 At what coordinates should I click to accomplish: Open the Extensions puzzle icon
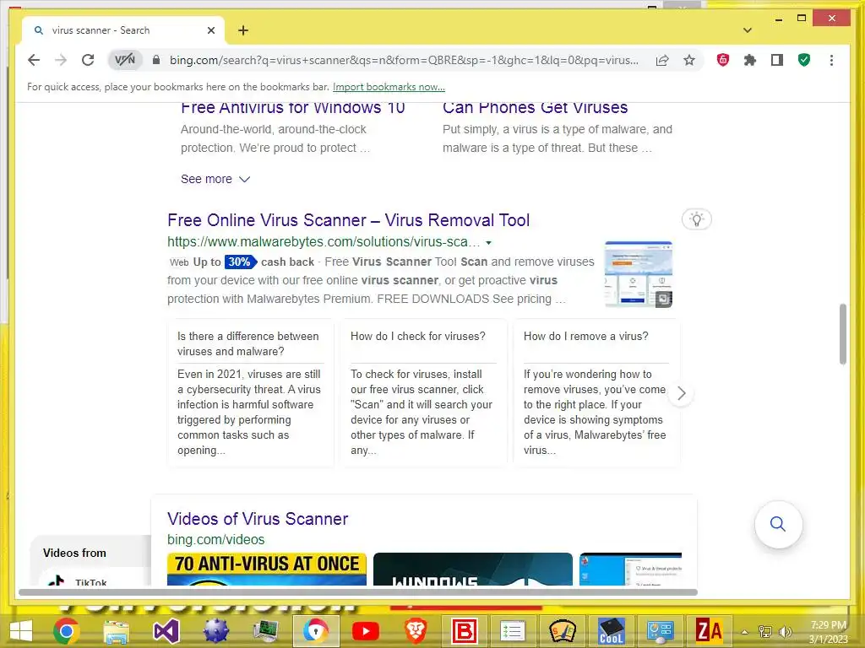(750, 60)
